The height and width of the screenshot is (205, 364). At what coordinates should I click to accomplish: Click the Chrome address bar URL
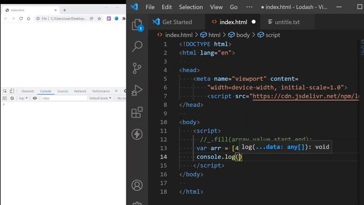pos(68,18)
